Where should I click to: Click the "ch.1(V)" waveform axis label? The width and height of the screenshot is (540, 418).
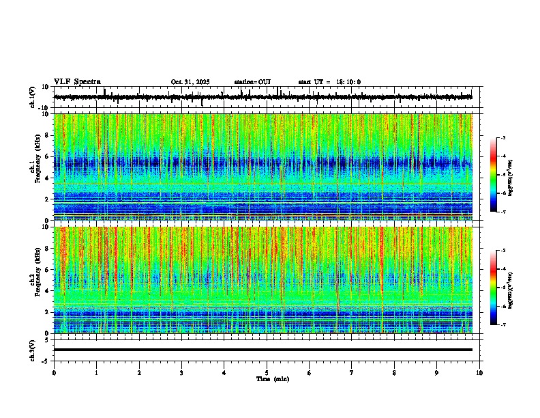tap(33, 97)
